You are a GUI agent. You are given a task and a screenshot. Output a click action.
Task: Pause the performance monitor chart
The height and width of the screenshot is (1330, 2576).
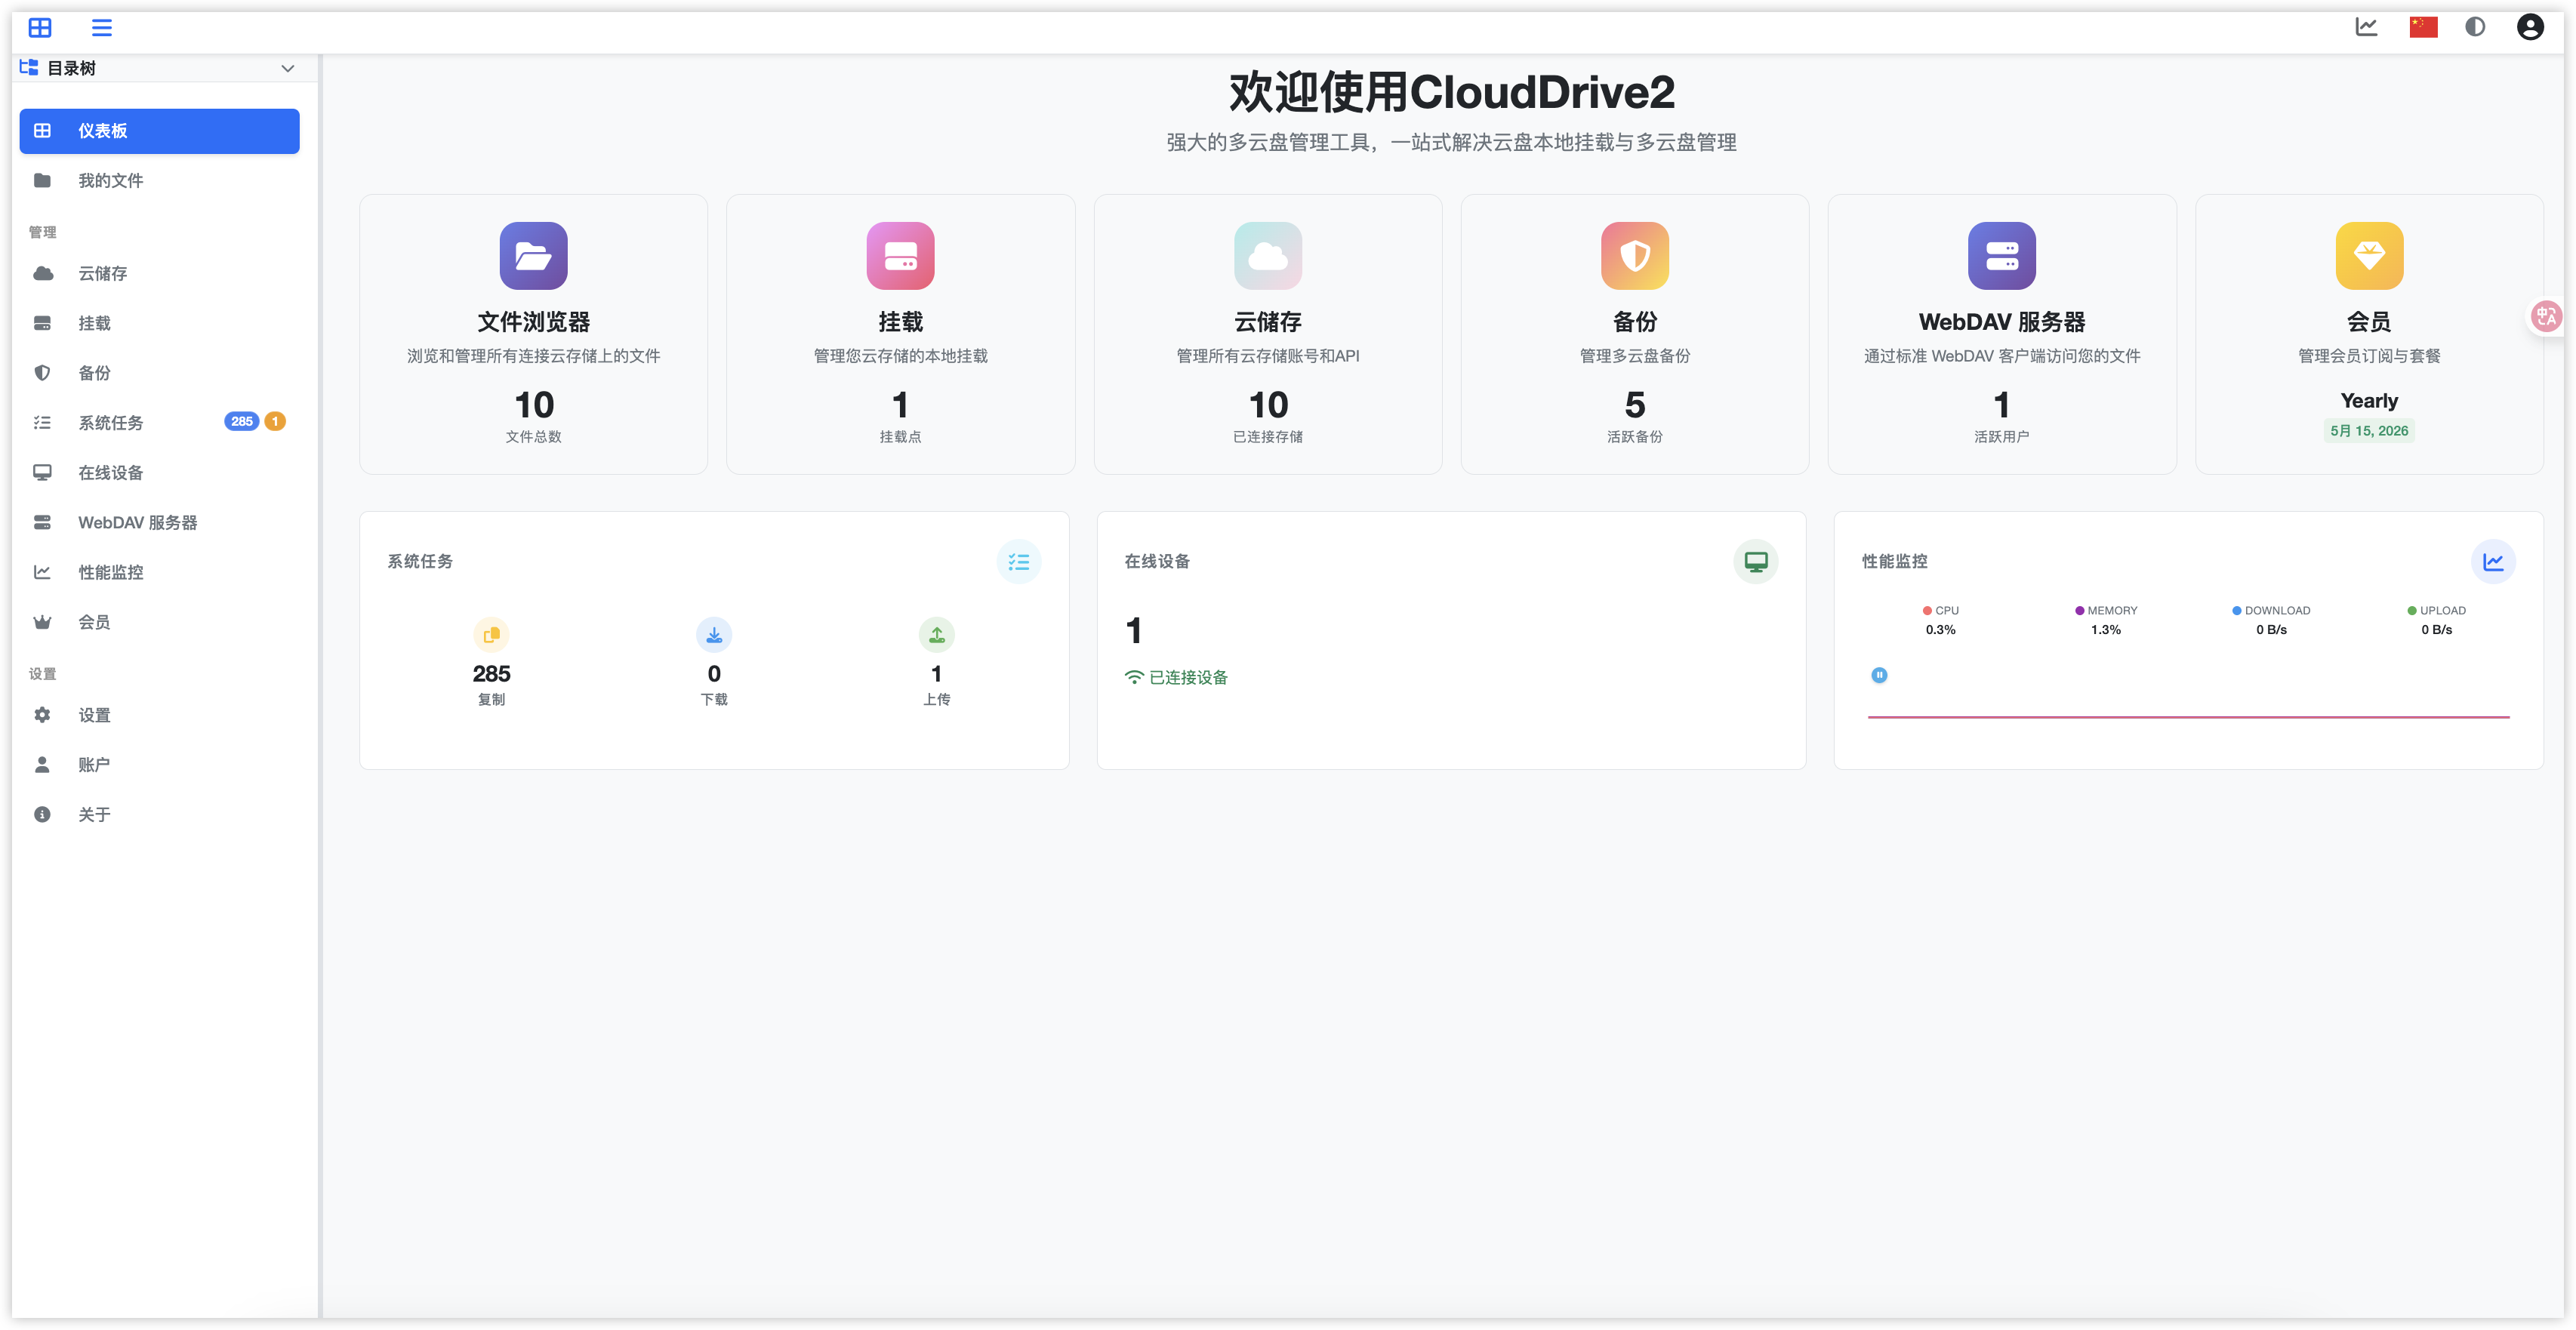1879,675
